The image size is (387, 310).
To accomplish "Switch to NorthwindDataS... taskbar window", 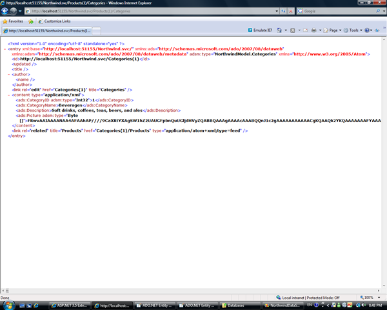I will coord(283,305).
